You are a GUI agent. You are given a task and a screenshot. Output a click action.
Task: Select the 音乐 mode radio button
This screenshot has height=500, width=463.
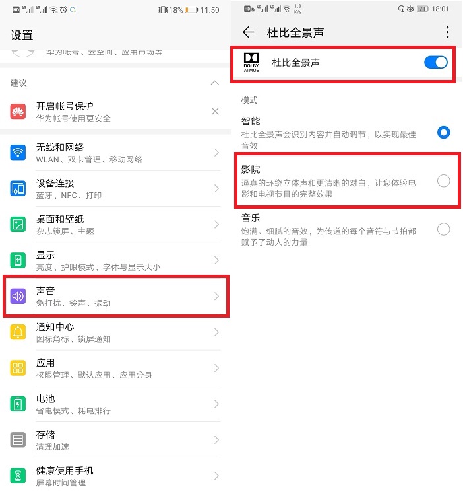point(443,229)
